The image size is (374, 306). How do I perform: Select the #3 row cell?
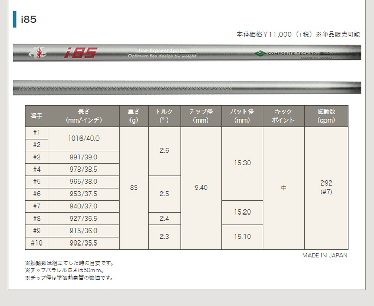click(37, 157)
